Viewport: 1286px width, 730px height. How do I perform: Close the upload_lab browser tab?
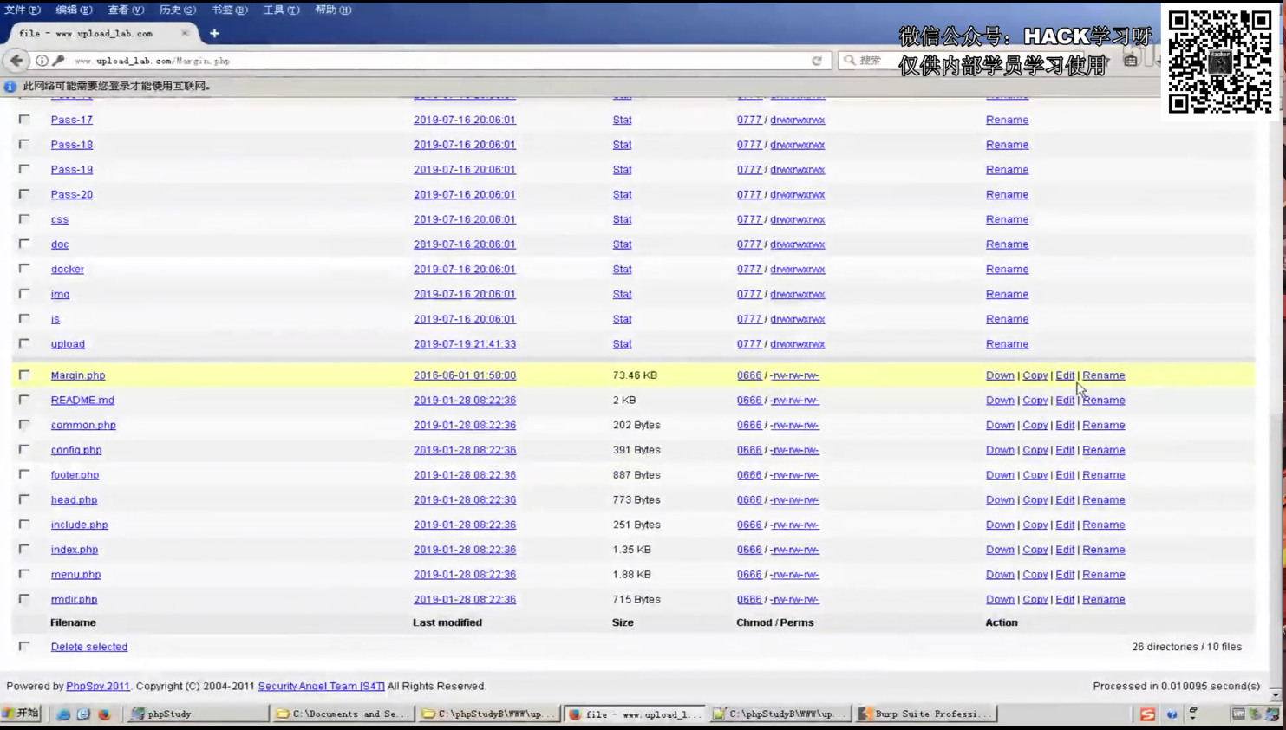(x=185, y=33)
